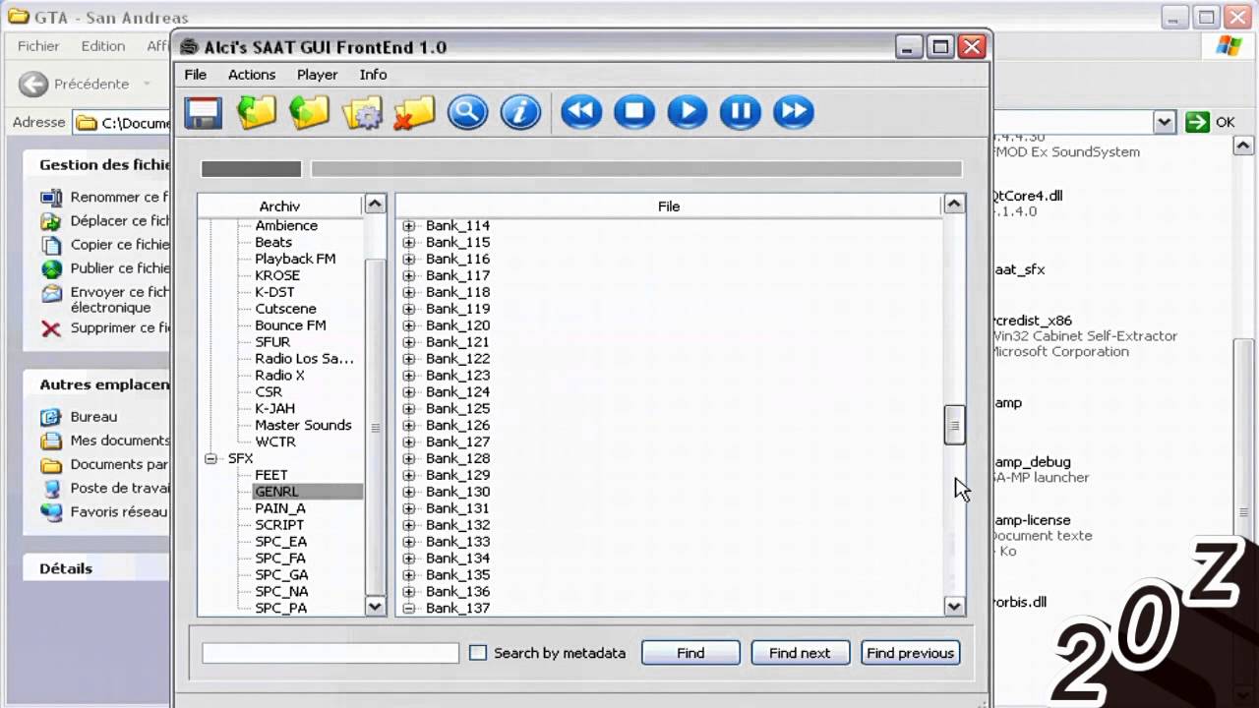Viewport: 1259px width, 708px height.
Task: Click the Find next button
Action: 800,653
